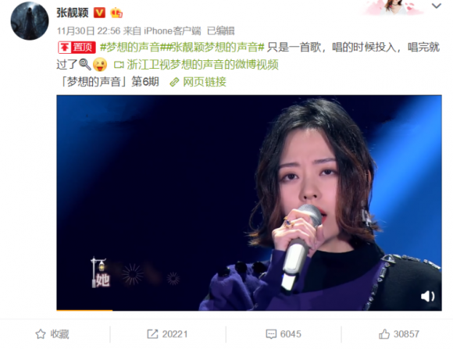
Task: Play the singer video thumbnail
Action: point(248,203)
